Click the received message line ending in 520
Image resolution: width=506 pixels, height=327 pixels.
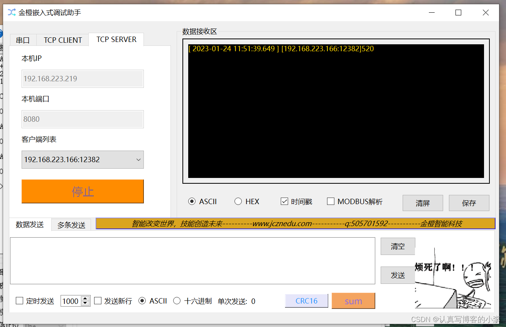[281, 49]
